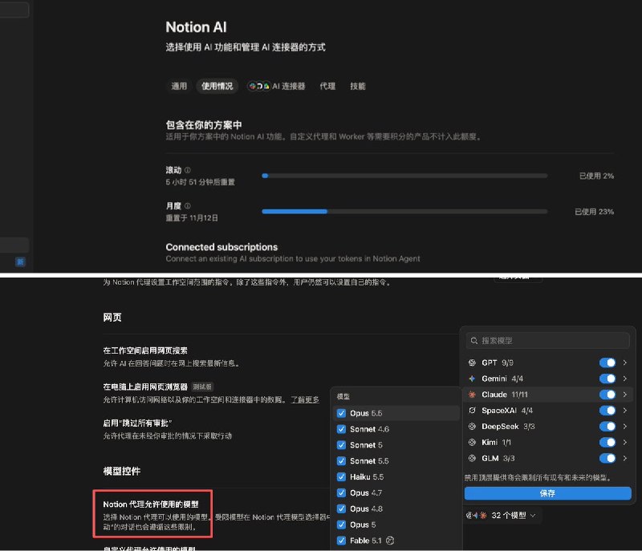Image resolution: width=642 pixels, height=551 pixels.
Task: Click the info icon beside 月度
Action: [188, 206]
